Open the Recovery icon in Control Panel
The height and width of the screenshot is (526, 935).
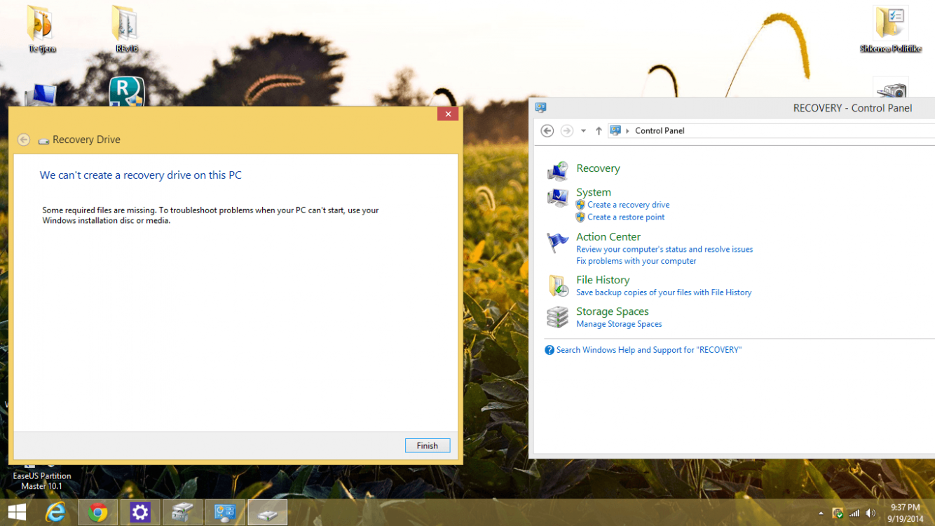click(558, 170)
